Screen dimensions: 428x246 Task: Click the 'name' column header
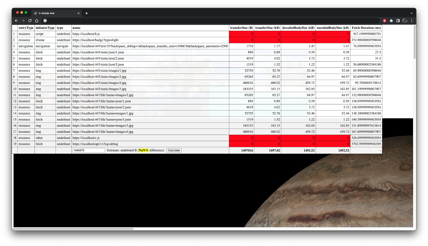click(x=150, y=28)
